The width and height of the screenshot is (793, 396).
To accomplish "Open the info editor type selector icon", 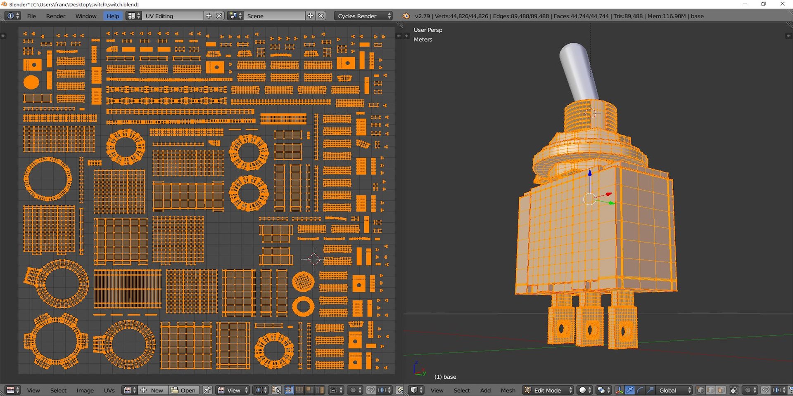I will (13, 16).
